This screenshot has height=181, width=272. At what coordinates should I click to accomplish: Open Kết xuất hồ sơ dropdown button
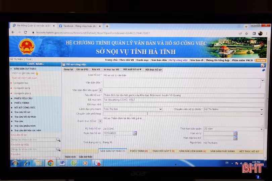[132, 69]
